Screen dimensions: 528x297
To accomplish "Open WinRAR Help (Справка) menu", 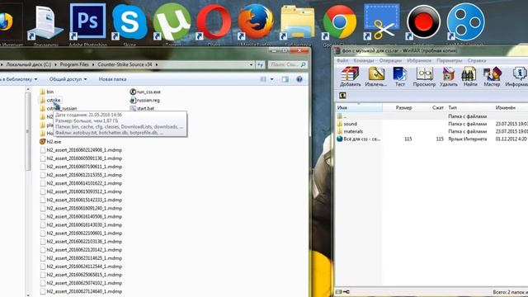I will tap(477, 60).
